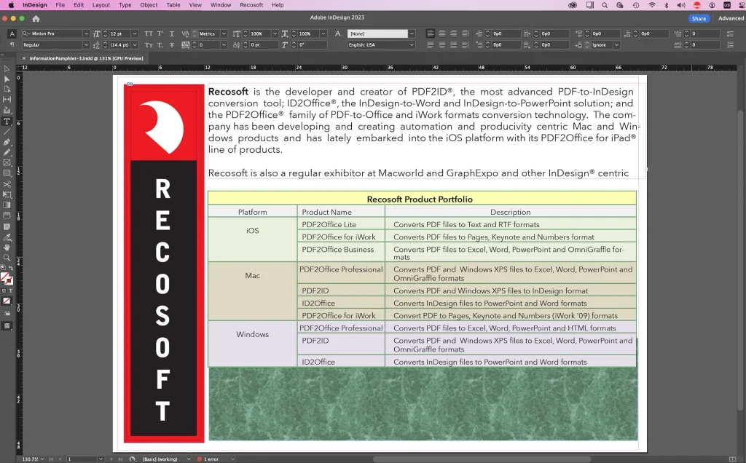The height and width of the screenshot is (463, 746).
Task: Select the Zoom tool magnifier
Action: [x=7, y=258]
